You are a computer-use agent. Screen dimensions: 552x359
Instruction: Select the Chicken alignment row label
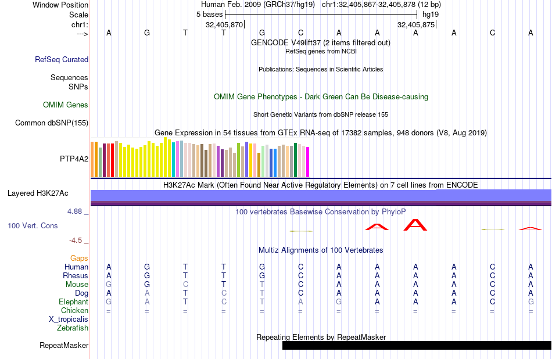(74, 310)
